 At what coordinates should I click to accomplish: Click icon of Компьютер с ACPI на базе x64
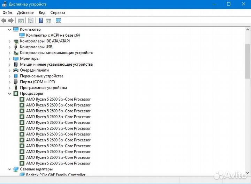point(22,35)
